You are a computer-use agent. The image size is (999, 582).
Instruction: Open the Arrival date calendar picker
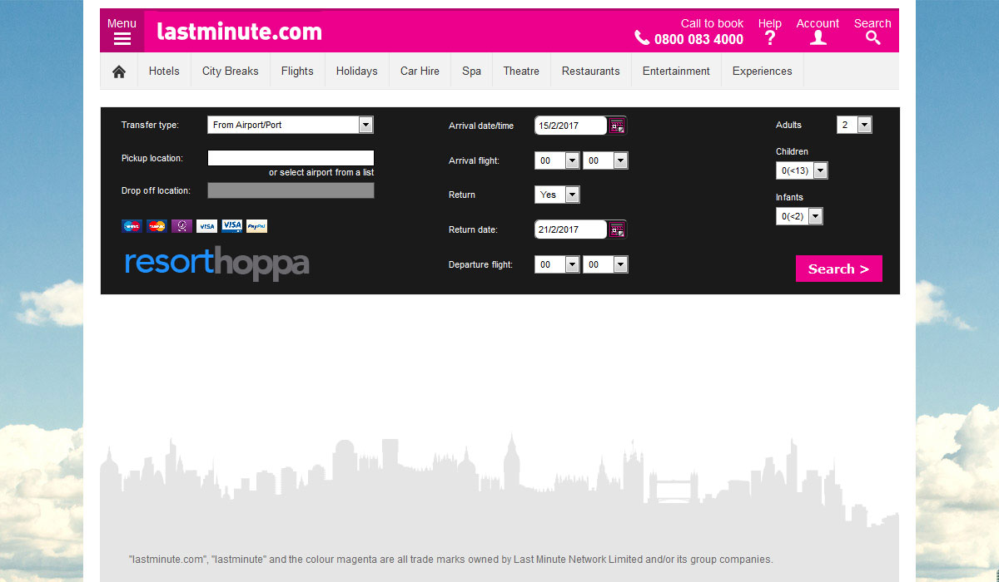click(617, 126)
